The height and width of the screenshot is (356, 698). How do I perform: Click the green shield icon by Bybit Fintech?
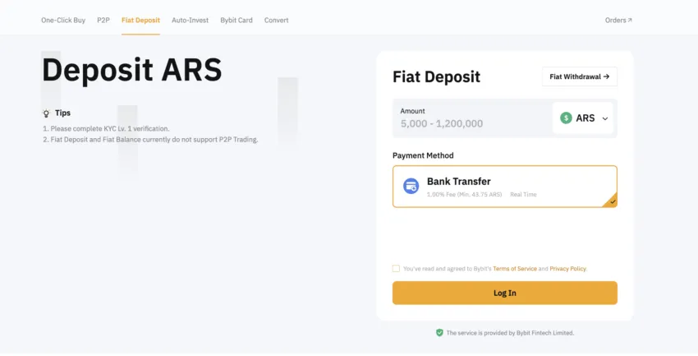coord(439,333)
